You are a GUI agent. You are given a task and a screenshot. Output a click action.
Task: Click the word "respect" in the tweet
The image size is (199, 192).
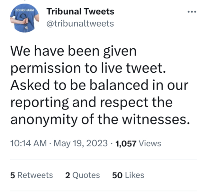pyautogui.click(x=124, y=103)
